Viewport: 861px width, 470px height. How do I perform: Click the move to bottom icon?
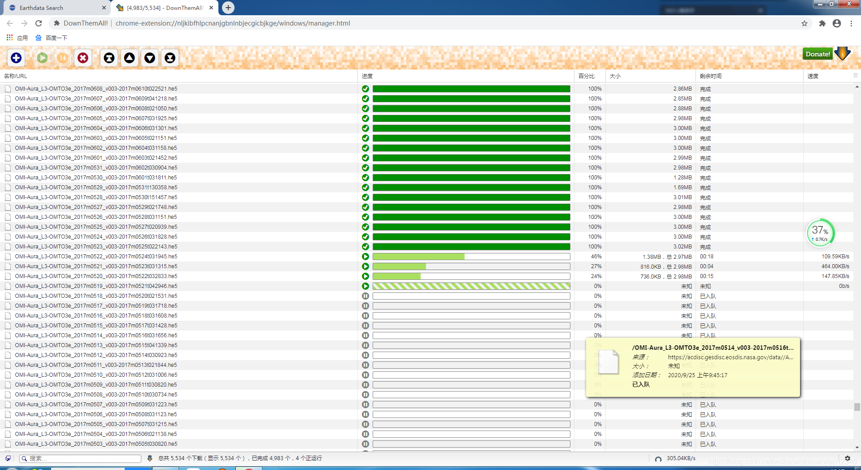tap(170, 58)
